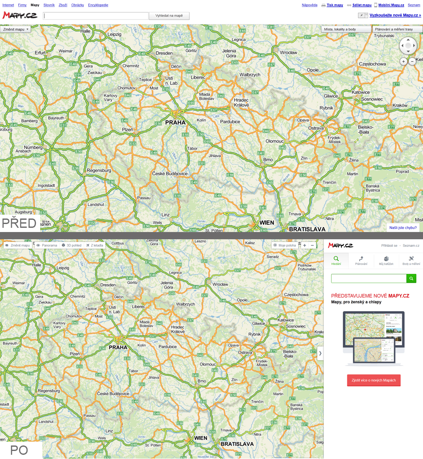Click the new Mapy.cz sidebar logo
This screenshot has height=459, width=423.
[341, 245]
